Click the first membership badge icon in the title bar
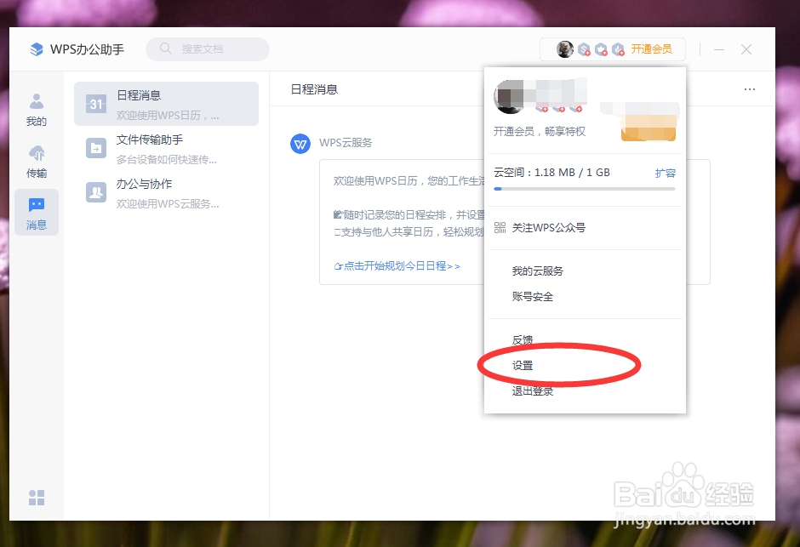800x547 pixels. point(584,49)
